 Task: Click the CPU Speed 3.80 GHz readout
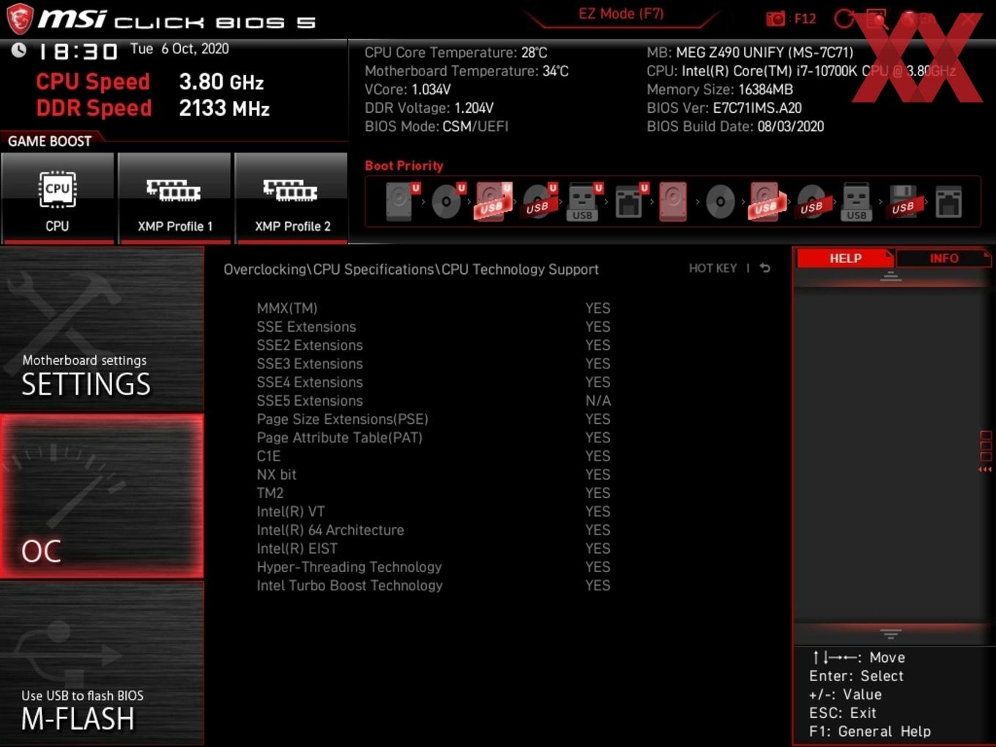click(150, 82)
